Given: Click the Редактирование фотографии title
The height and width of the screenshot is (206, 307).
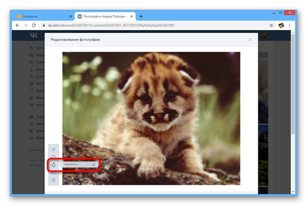Looking at the screenshot, I should [76, 40].
